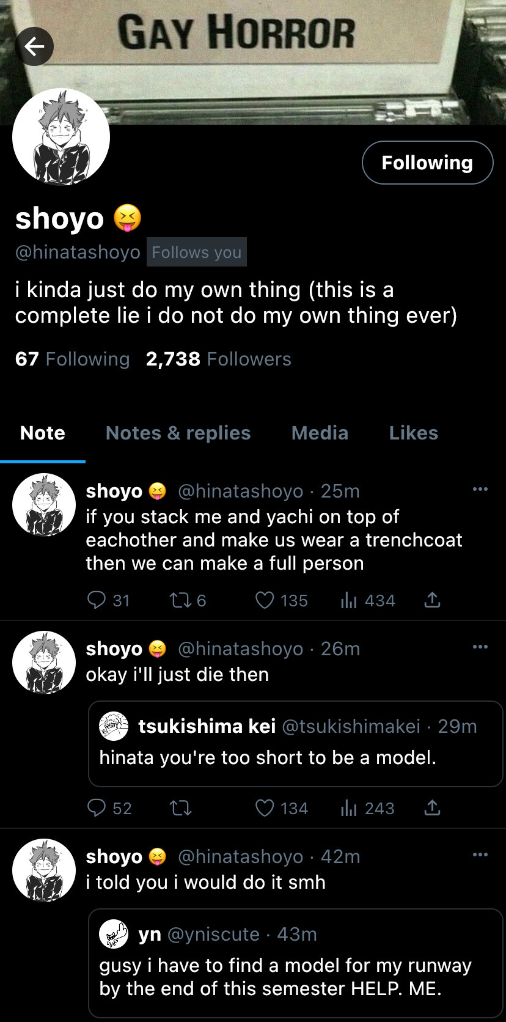The height and width of the screenshot is (1022, 506).
Task: Open the Likes tab
Action: click(x=413, y=433)
